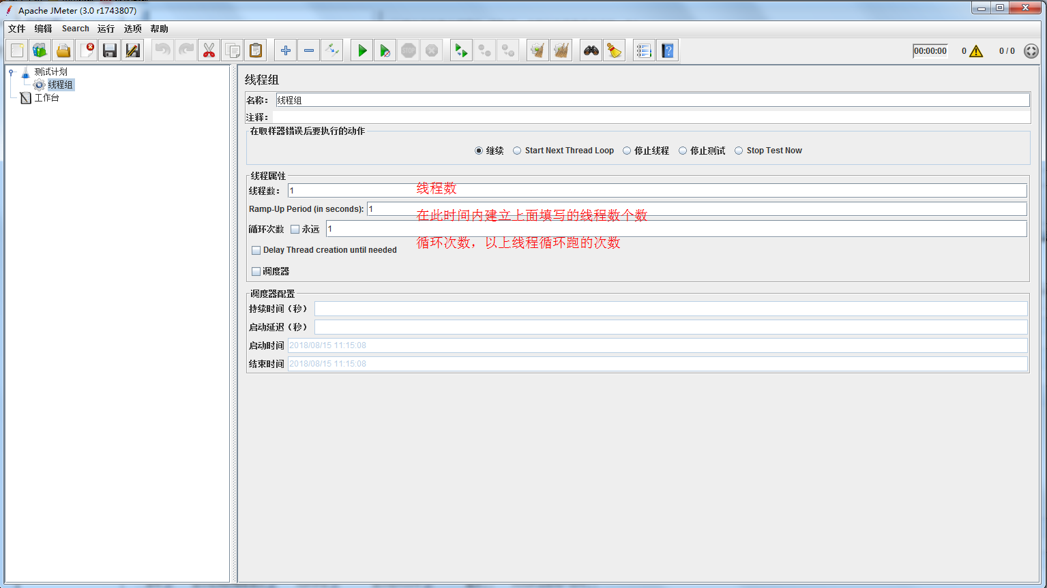Click the 名称 name input field
This screenshot has height=588, width=1047.
(653, 100)
